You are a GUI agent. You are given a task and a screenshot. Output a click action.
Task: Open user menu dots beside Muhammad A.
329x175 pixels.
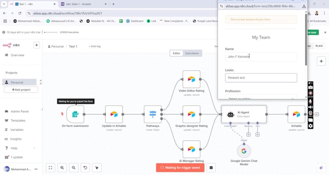click(x=36, y=169)
